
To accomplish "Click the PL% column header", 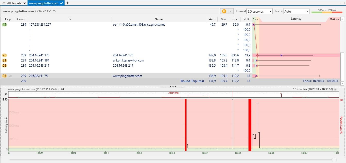I will 246,19.
